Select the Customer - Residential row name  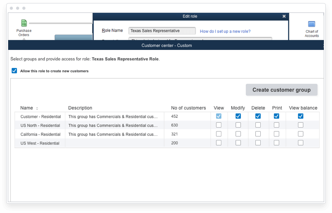pyautogui.click(x=41, y=117)
